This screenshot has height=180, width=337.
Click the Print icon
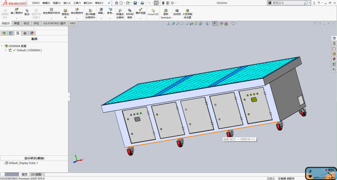click(x=142, y=3)
